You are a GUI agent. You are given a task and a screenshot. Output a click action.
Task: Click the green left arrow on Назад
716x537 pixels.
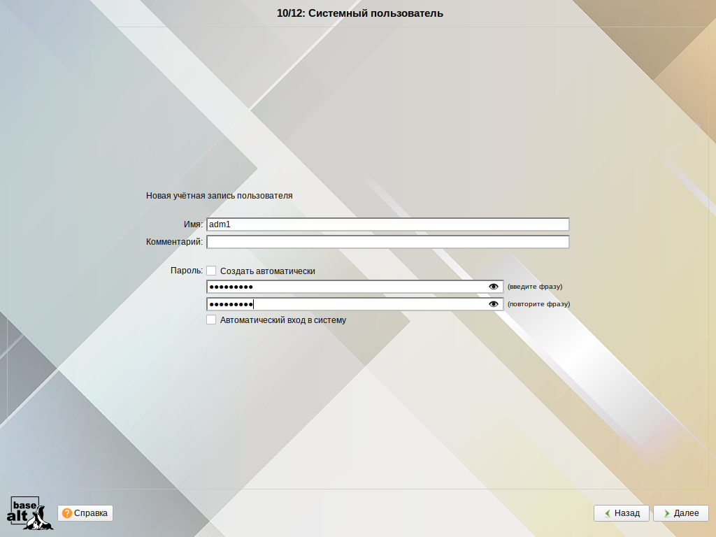coord(606,513)
